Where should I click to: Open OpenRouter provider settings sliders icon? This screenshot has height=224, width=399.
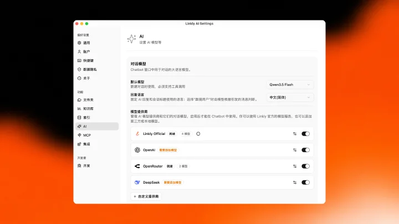[295, 166]
